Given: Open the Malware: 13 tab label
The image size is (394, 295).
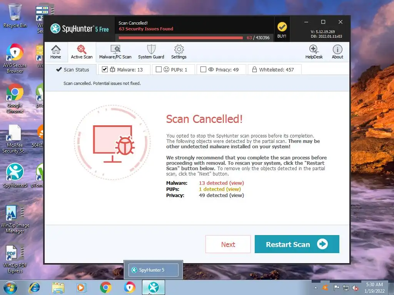Looking at the screenshot, I should coord(130,70).
